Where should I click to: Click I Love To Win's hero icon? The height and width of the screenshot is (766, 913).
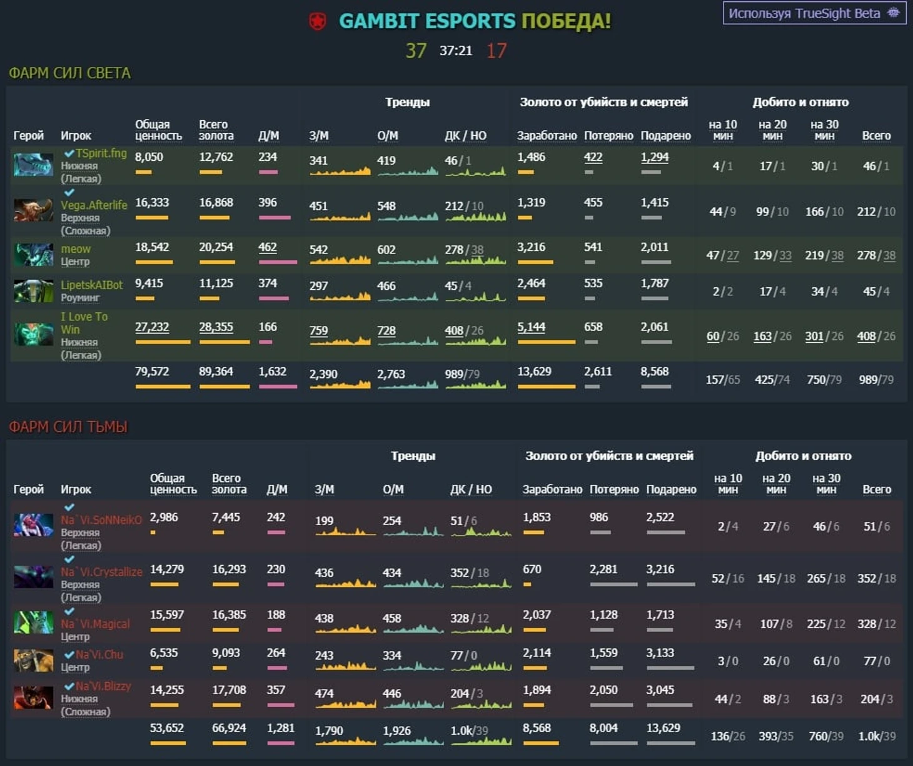click(x=33, y=335)
